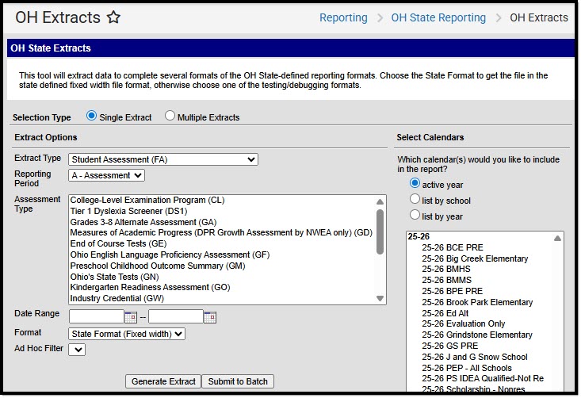Select the 25-26 GS PRE calendar
Screen dimensions: 581x398
point(450,346)
